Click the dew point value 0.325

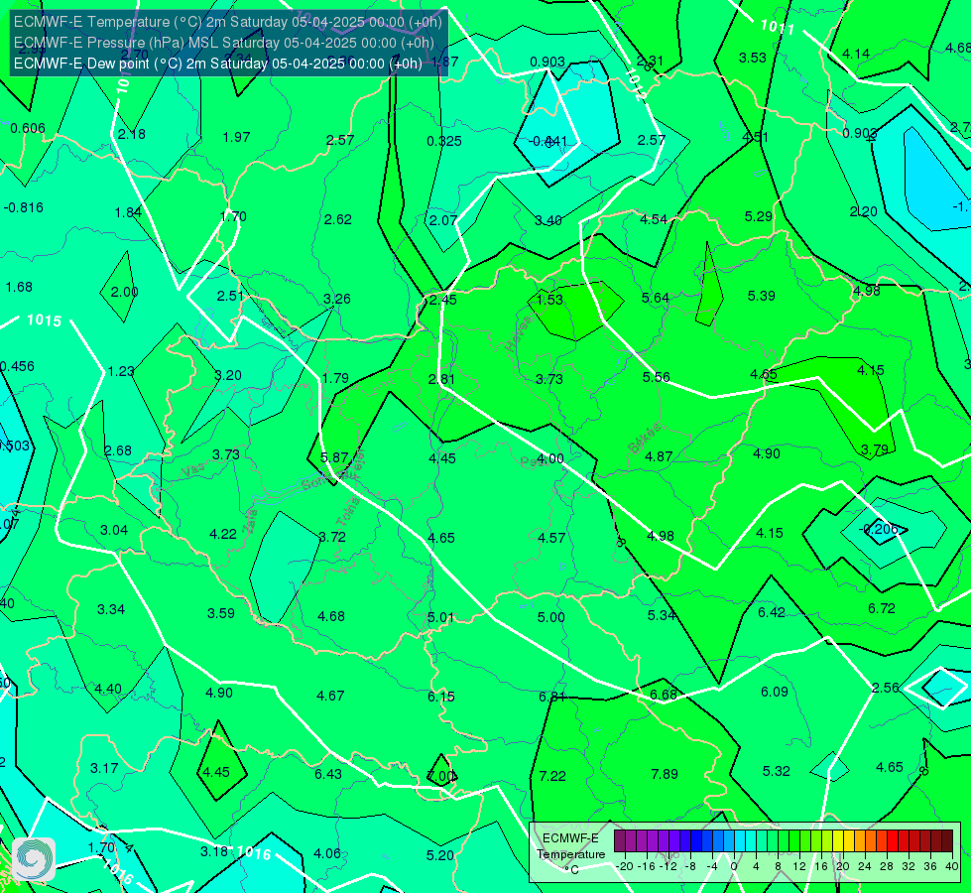point(444,141)
